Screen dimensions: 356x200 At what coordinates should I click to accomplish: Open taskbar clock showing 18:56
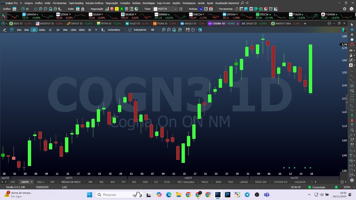point(339,195)
